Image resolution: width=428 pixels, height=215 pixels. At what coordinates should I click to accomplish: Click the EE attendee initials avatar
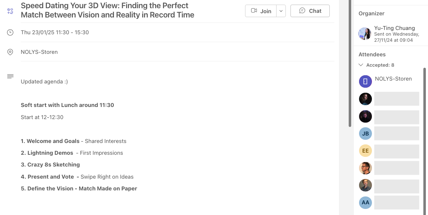tap(365, 151)
